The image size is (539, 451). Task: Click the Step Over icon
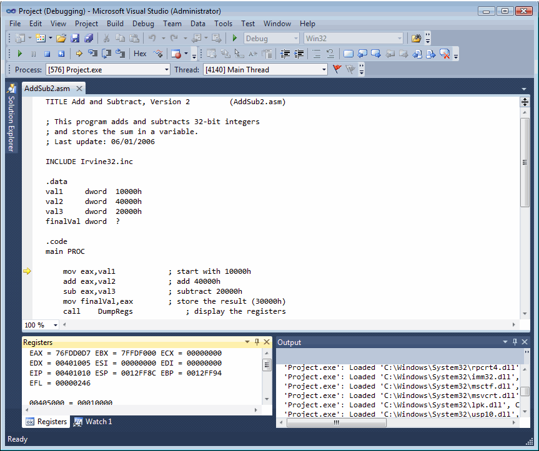[x=107, y=54]
